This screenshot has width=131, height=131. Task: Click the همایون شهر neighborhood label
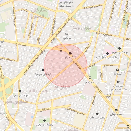coord(16,102)
